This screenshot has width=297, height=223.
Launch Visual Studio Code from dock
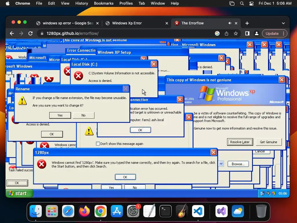[198, 211]
